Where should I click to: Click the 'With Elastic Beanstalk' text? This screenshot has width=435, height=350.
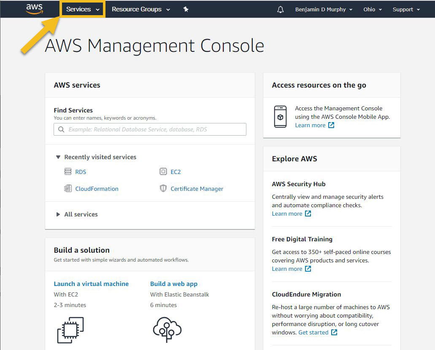point(179,295)
